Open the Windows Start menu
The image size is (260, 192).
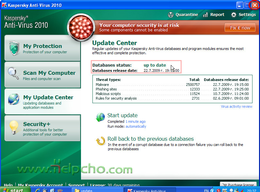15,189
